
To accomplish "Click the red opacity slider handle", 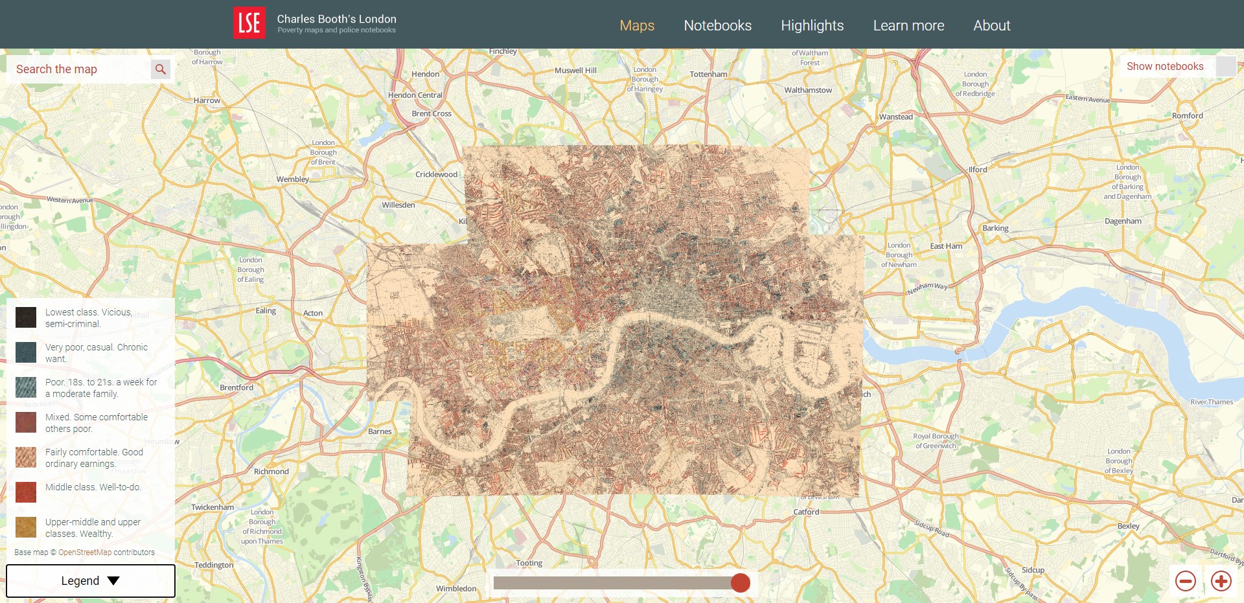I will point(740,583).
